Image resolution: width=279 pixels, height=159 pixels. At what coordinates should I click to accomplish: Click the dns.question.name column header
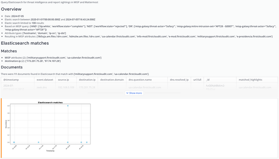click(x=140, y=80)
